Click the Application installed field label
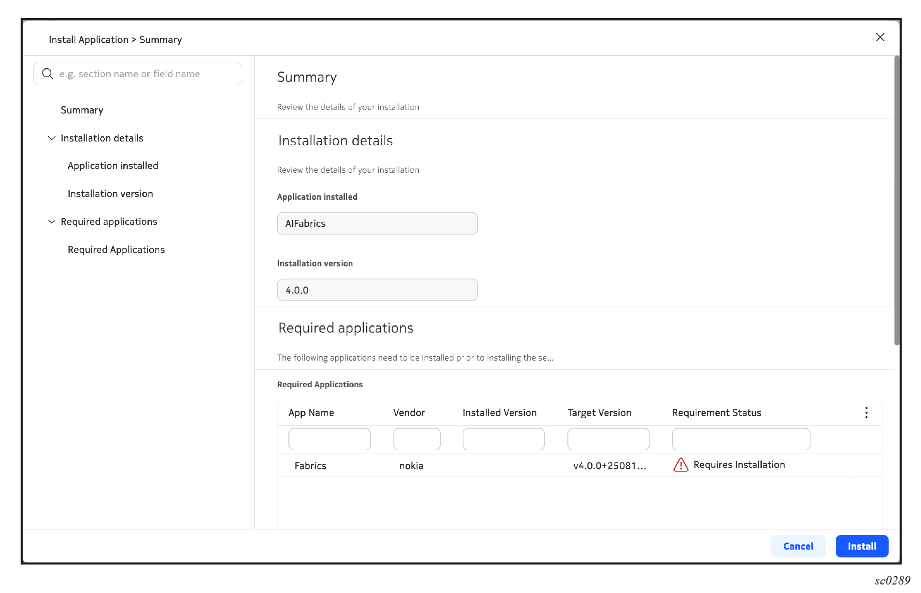This screenshot has height=593, width=921. click(x=317, y=197)
